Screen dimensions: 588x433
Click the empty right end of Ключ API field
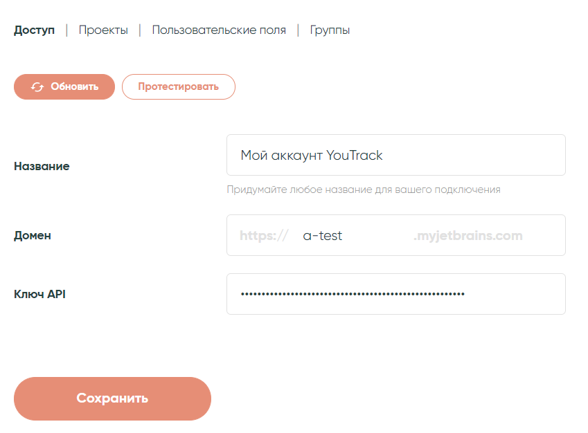point(519,294)
